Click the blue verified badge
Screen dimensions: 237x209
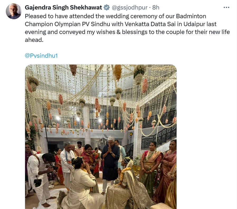pyautogui.click(x=107, y=7)
